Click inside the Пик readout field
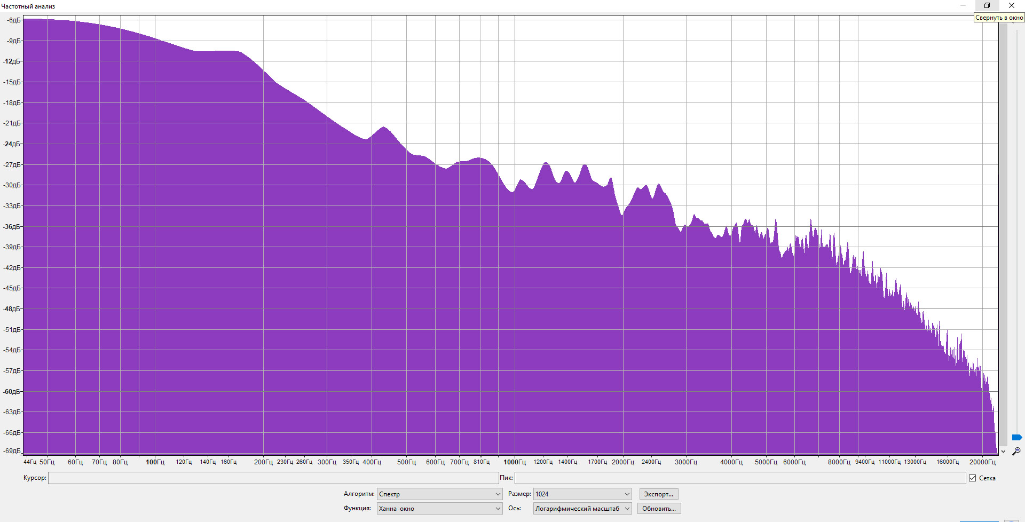 [739, 478]
